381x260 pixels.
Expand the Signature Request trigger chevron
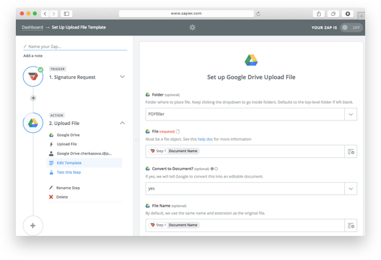122,77
